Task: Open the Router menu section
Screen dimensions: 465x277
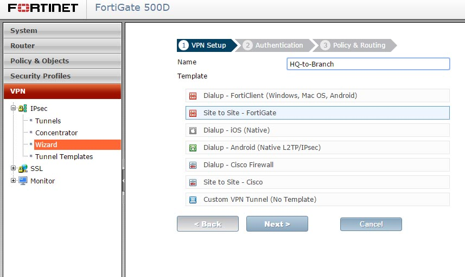Action: [x=62, y=46]
